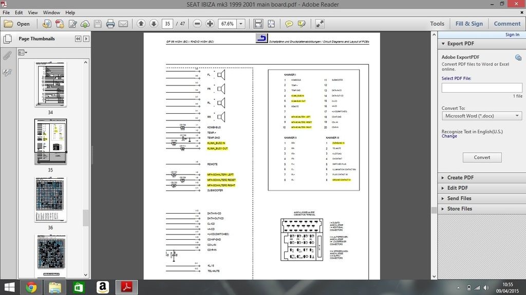Expand thumbnails pane with right arrow
526x295 pixels.
point(86,39)
